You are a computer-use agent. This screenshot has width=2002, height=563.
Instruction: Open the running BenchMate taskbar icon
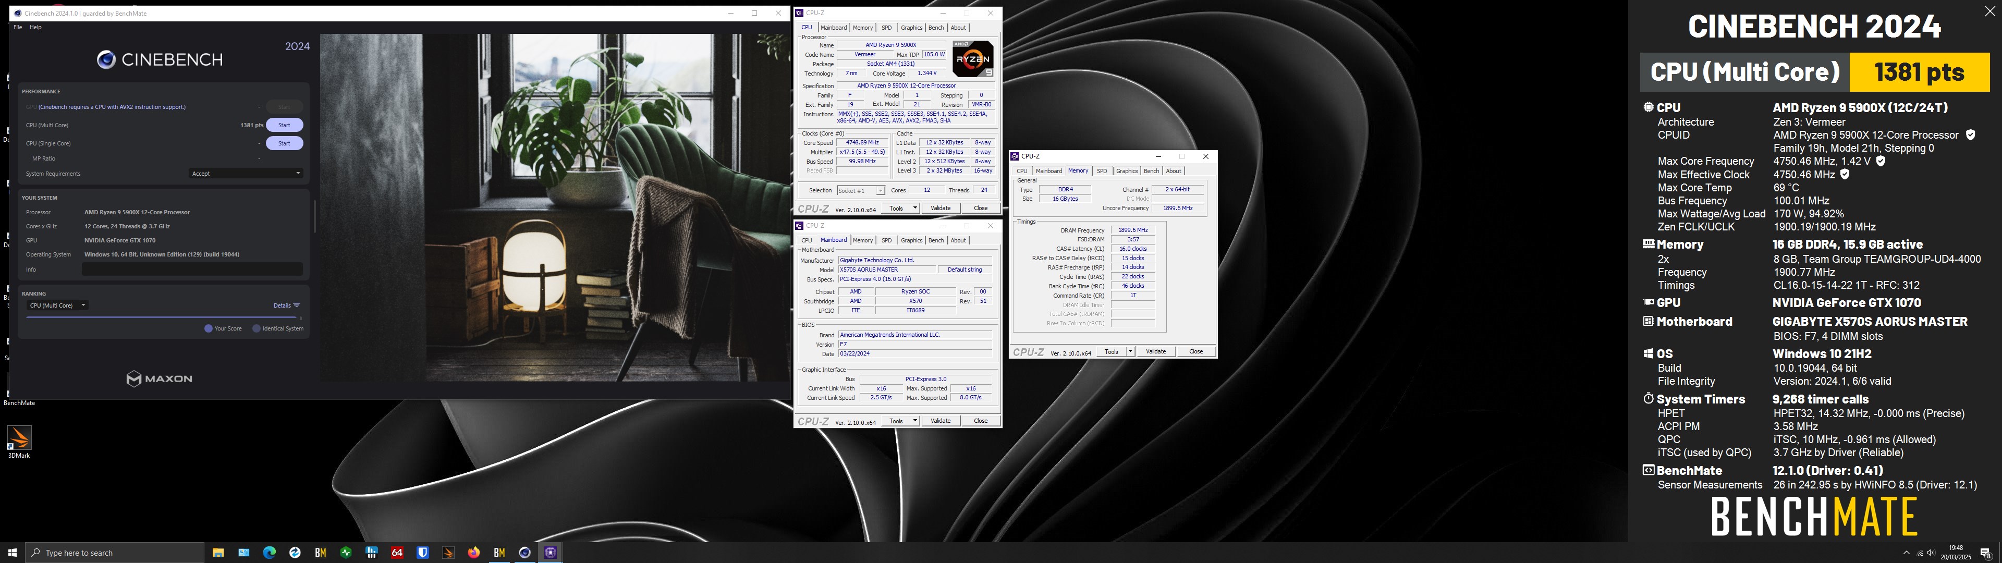click(500, 553)
